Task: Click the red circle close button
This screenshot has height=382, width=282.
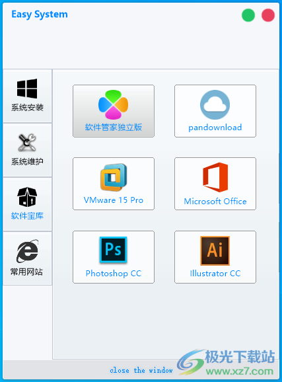Action: pyautogui.click(x=268, y=15)
